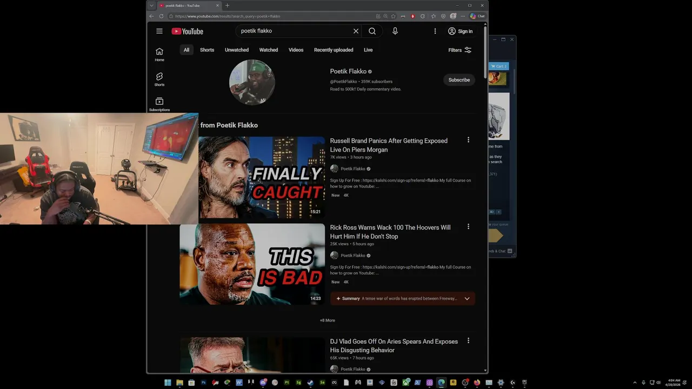Select the Live filter chip
The height and width of the screenshot is (389, 692).
click(368, 50)
